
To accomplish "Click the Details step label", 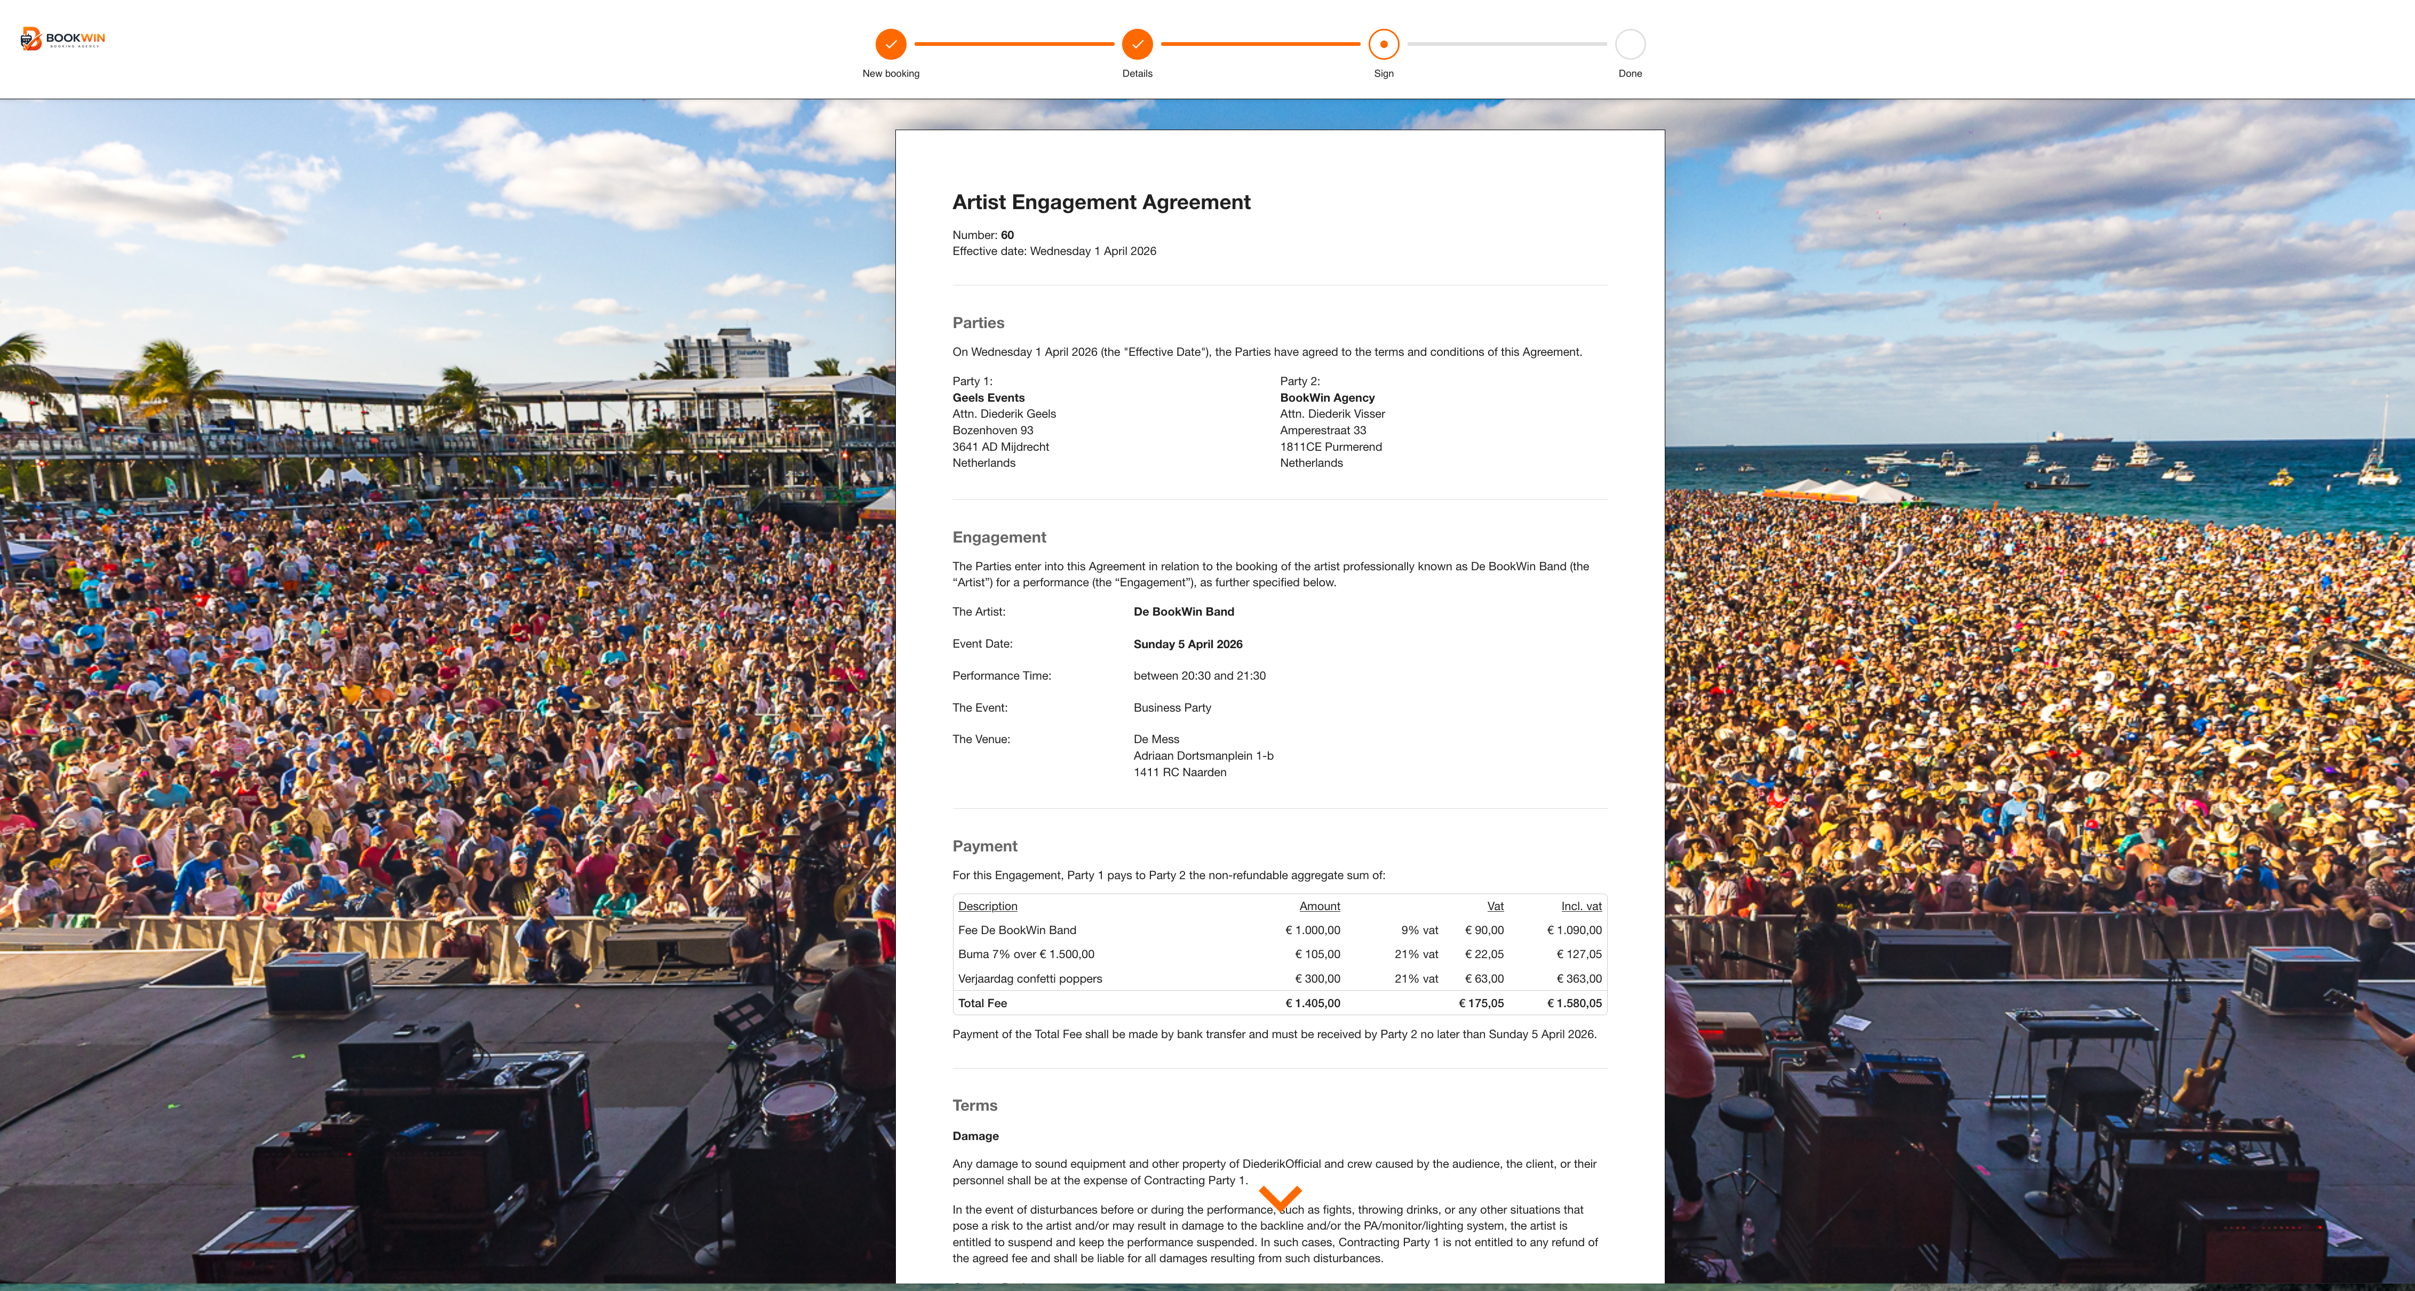I will click(x=1137, y=73).
